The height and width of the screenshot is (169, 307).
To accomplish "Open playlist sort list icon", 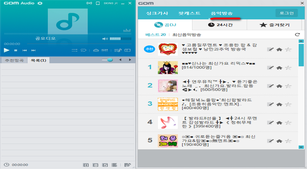I will 114,165.
